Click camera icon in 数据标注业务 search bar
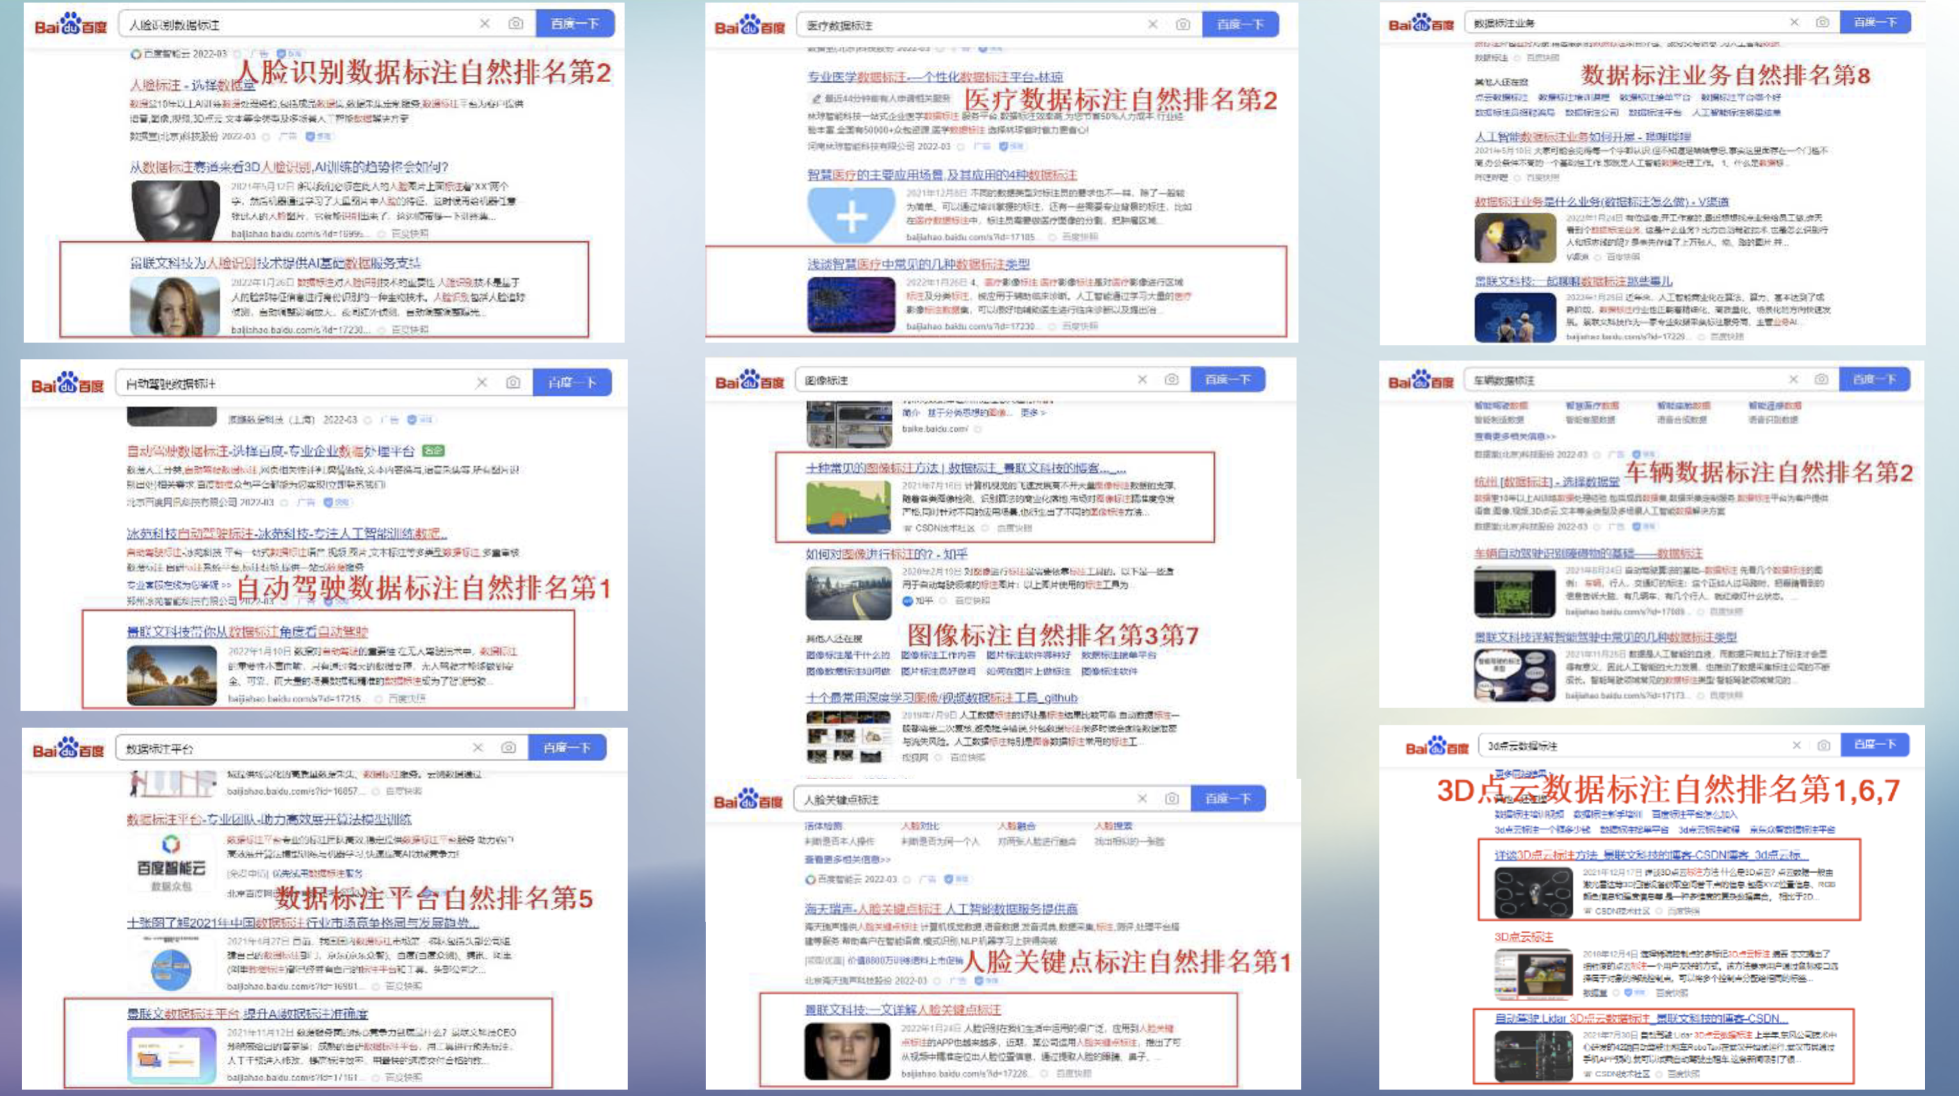The width and height of the screenshot is (1959, 1096). [x=1822, y=22]
